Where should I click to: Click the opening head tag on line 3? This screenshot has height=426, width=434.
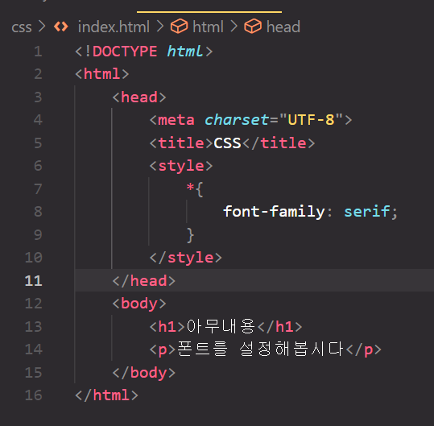139,97
